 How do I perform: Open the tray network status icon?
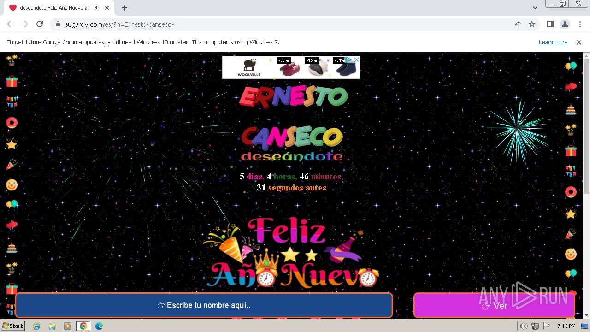tap(535, 326)
